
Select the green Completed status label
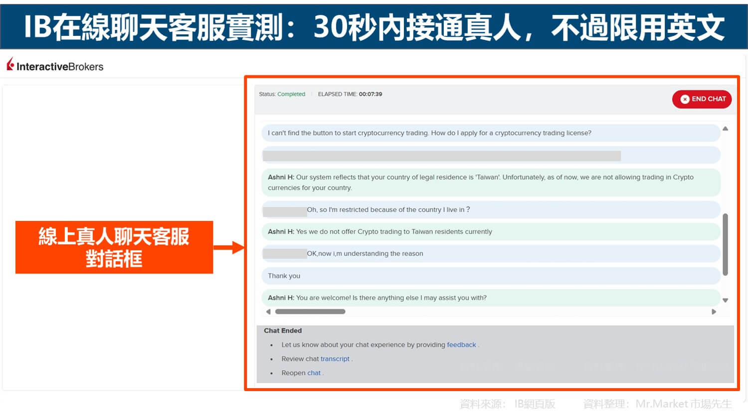click(x=291, y=94)
